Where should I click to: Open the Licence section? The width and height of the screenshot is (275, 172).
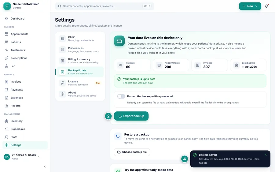tap(80, 83)
